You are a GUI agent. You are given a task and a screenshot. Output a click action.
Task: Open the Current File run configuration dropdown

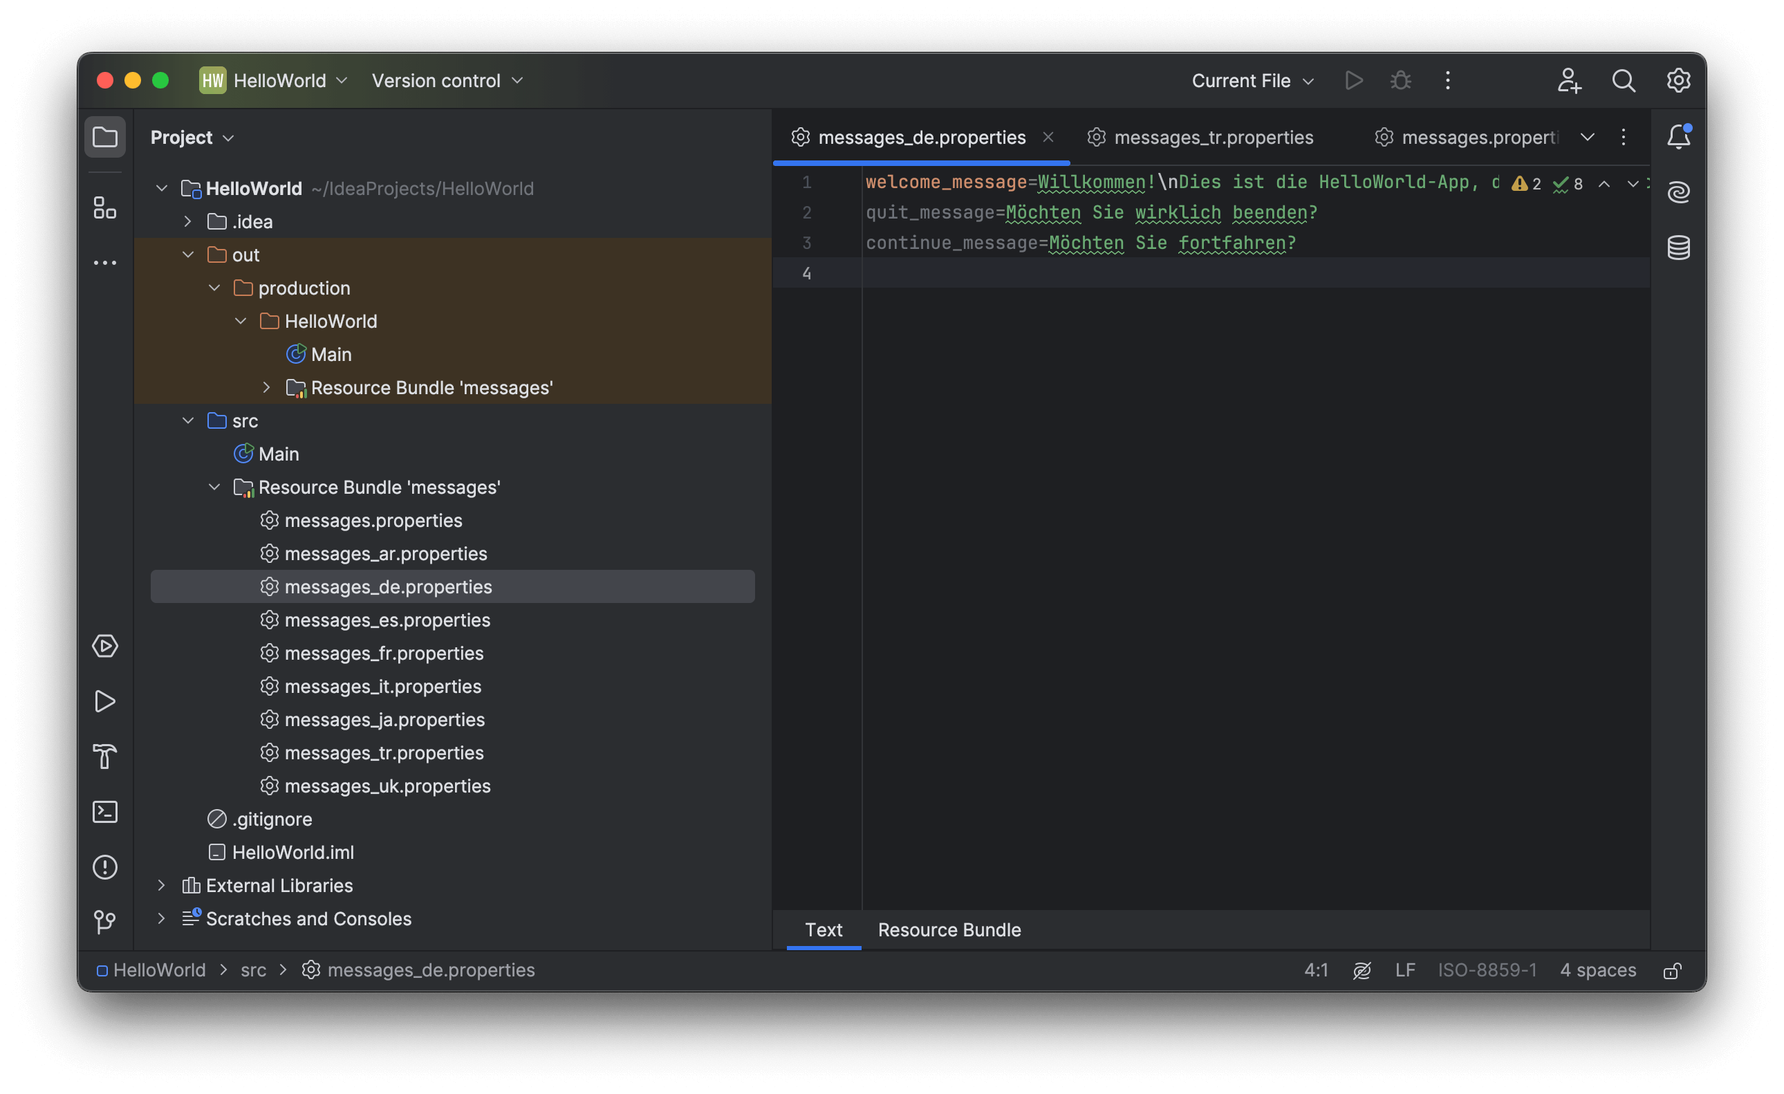[1252, 80]
